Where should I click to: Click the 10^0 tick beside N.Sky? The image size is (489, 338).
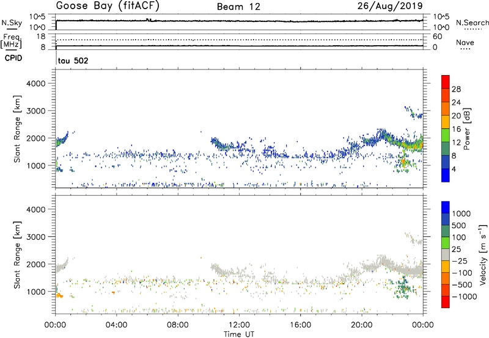(38, 27)
